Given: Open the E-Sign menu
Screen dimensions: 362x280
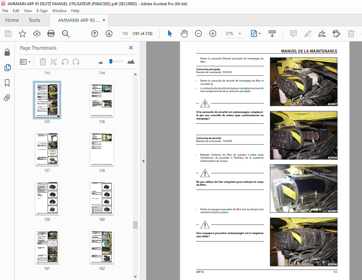Looking at the screenshot, I should [x=42, y=11].
